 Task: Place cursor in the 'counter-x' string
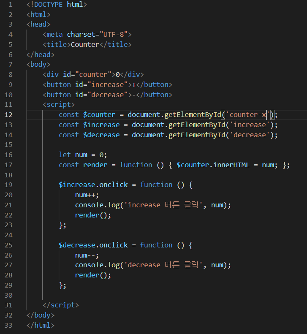click(247, 114)
